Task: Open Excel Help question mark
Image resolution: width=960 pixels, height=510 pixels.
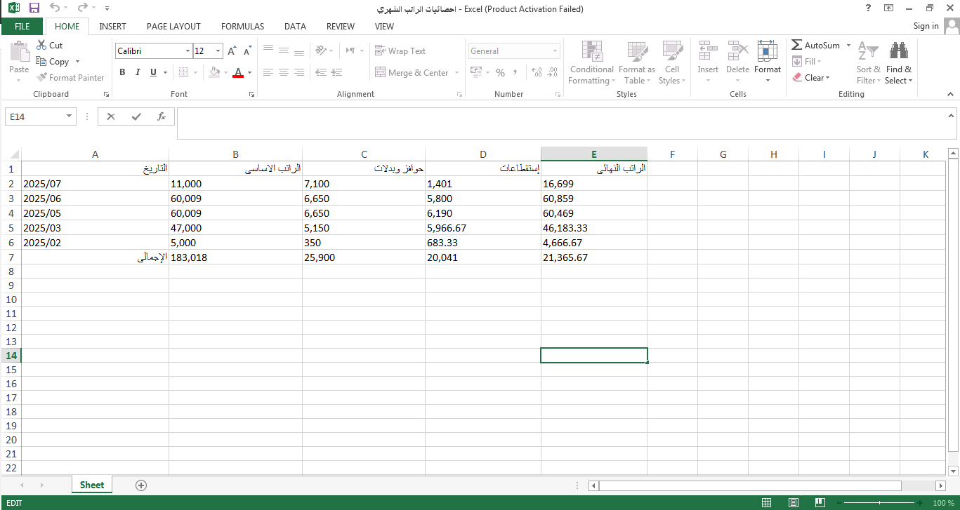Action: pyautogui.click(x=869, y=8)
